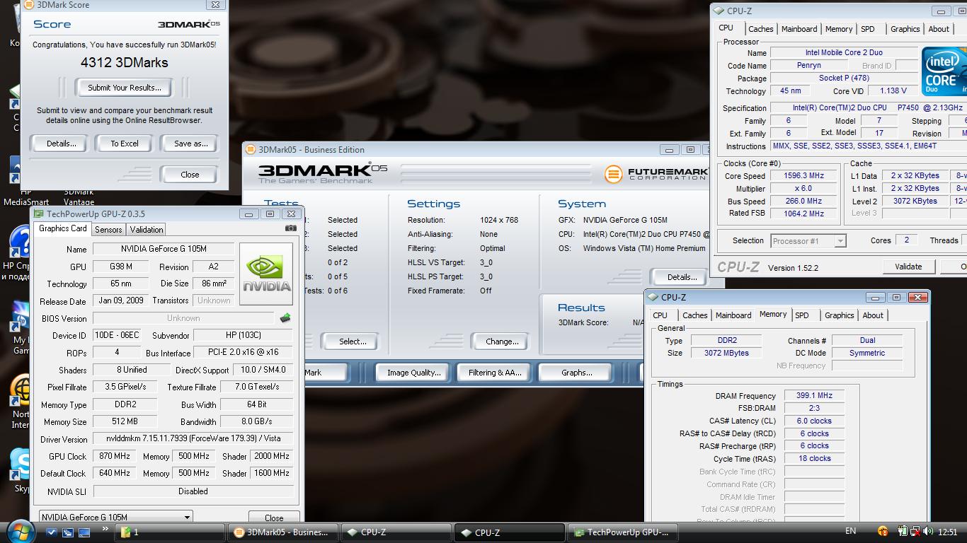The width and height of the screenshot is (967, 543).
Task: Click Filtering & AA button
Action: pyautogui.click(x=494, y=373)
